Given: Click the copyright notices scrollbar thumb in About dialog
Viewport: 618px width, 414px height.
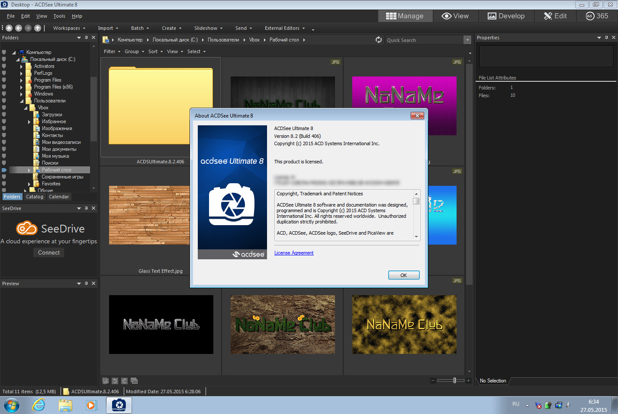Looking at the screenshot, I should [x=416, y=201].
